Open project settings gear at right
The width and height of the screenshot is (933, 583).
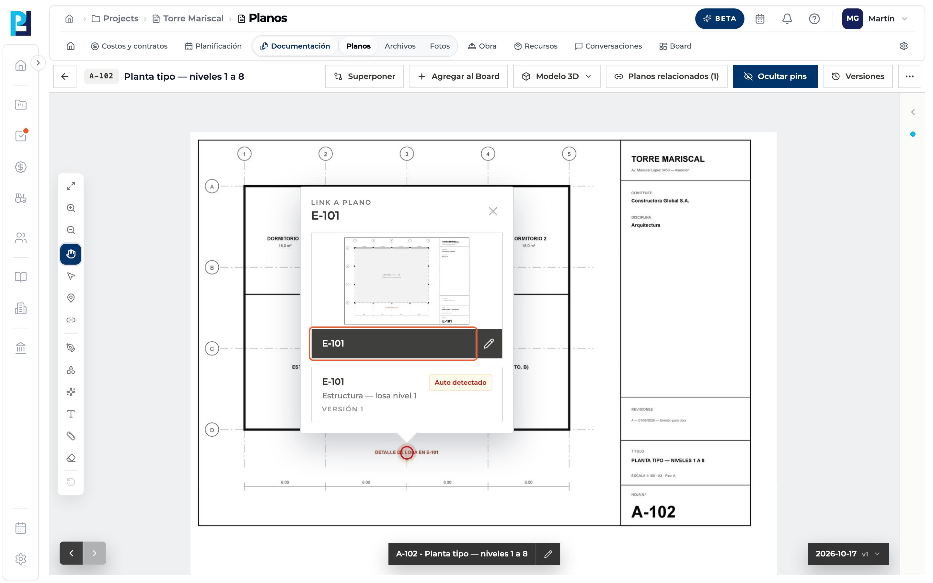point(904,46)
